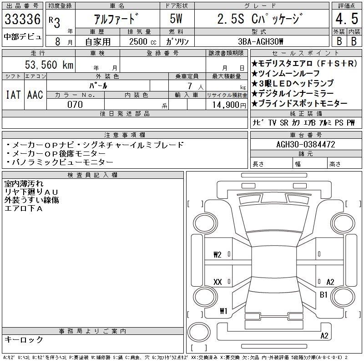Viewport: 364px width, 364px height.
Task: Click vehicle history 自家用
Action: 98,42
